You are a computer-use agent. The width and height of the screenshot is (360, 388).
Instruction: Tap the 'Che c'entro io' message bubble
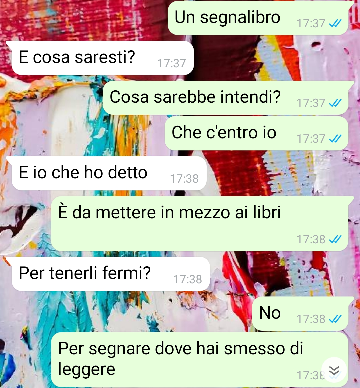pyautogui.click(x=256, y=133)
